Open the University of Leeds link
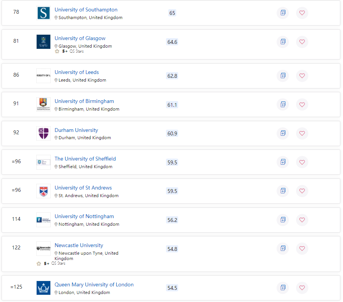The image size is (343, 302). click(77, 72)
